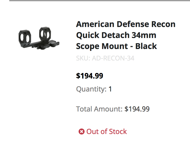Click the Quantity label
The width and height of the screenshot is (190, 160).
click(91, 89)
